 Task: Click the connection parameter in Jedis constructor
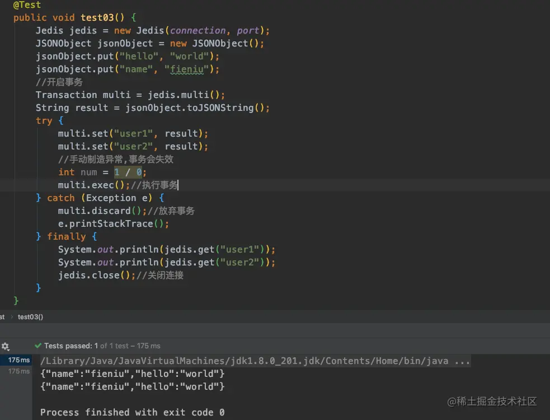click(198, 31)
